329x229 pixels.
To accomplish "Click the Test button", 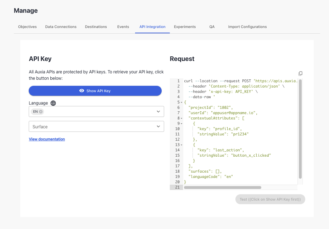I will pos(270,199).
